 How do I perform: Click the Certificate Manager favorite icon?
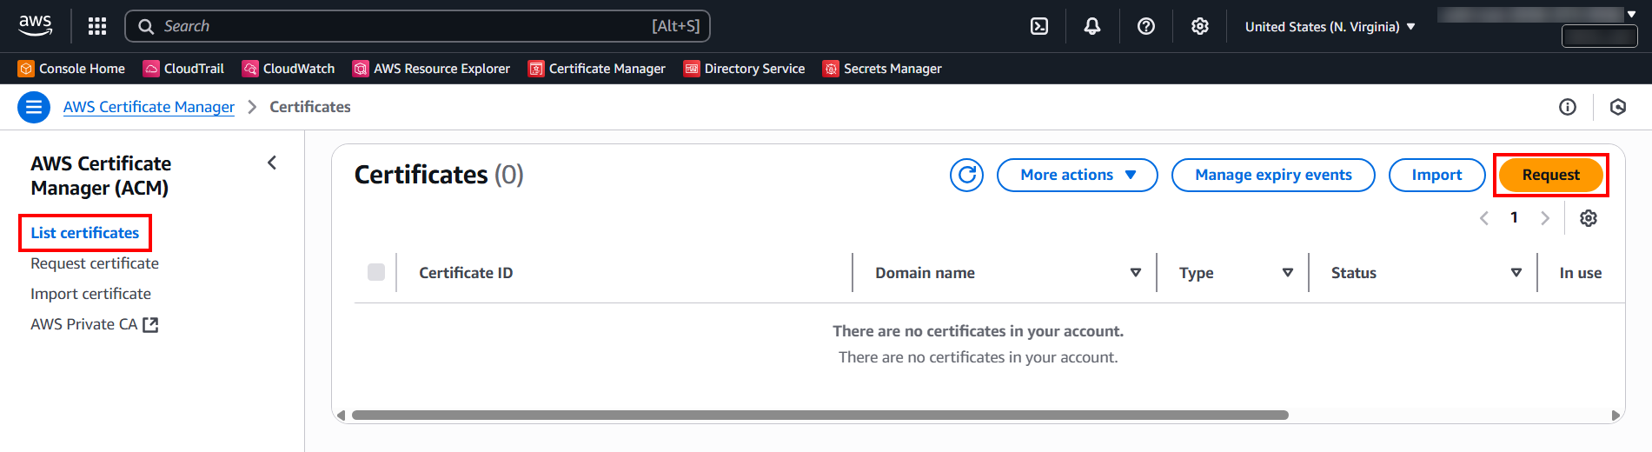(536, 69)
